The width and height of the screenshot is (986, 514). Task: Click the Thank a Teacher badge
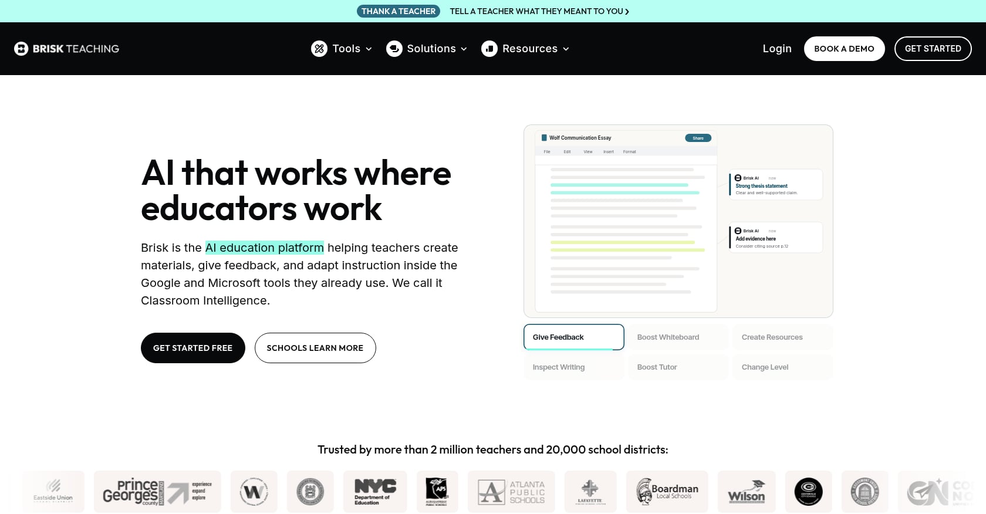click(x=399, y=11)
